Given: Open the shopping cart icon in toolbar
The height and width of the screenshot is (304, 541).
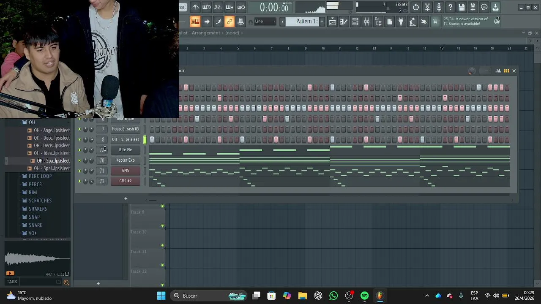Looking at the screenshot, I should [x=435, y=22].
